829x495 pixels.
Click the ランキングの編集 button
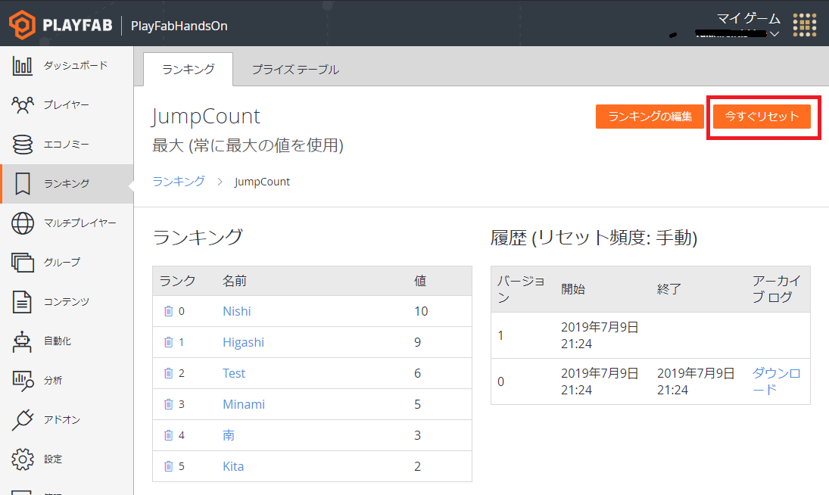point(650,117)
